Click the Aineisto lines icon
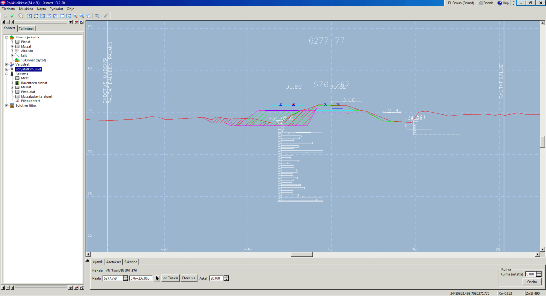The height and width of the screenshot is (296, 546). [x=17, y=51]
